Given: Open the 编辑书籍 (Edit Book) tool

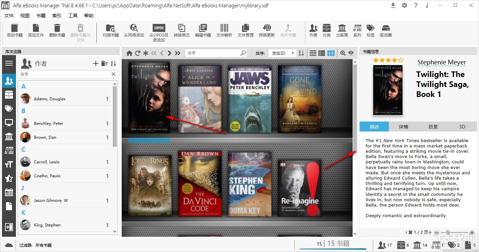Looking at the screenshot, I should (203, 32).
